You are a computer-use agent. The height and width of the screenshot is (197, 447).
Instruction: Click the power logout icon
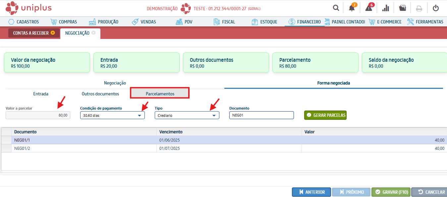pos(436,8)
